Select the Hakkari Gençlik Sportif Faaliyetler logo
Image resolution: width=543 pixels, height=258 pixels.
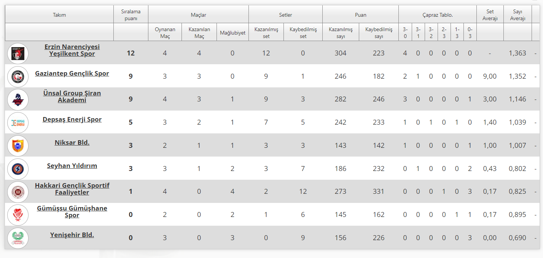18,192
